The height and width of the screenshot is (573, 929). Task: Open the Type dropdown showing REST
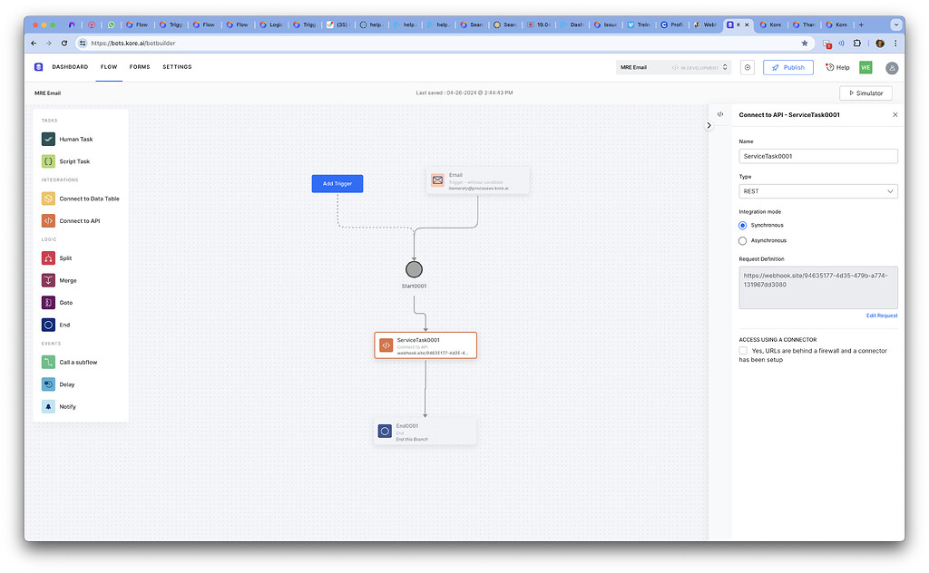point(817,190)
